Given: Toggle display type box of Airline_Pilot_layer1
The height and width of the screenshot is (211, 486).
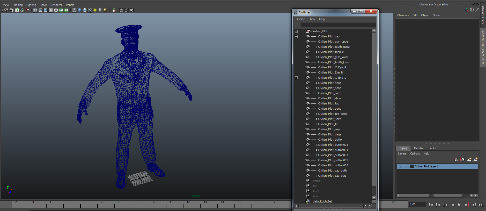Looking at the screenshot, I should click(x=406, y=166).
